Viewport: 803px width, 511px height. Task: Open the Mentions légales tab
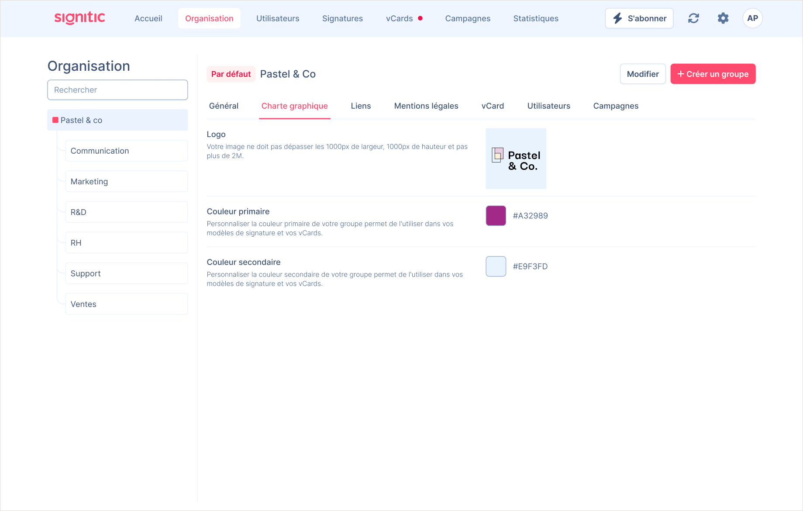(x=426, y=106)
